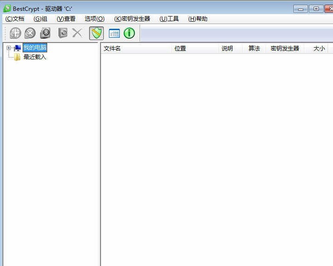Click the safe container properties icon
333x266 pixels.
[63, 33]
